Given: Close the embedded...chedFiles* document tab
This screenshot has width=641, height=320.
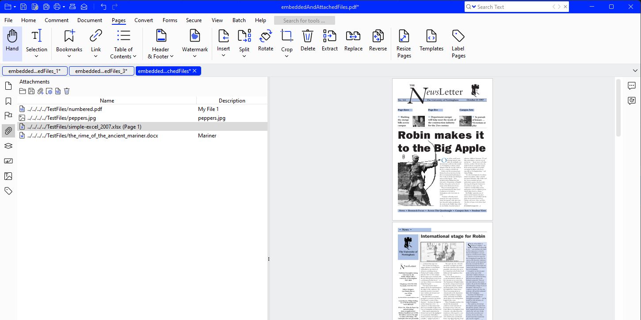Looking at the screenshot, I should click(x=195, y=71).
